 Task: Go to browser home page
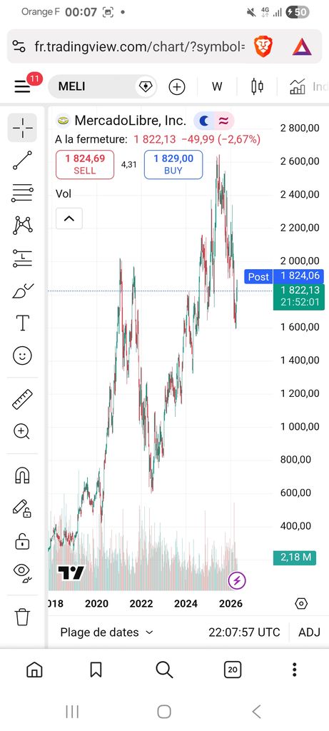pos(34,670)
